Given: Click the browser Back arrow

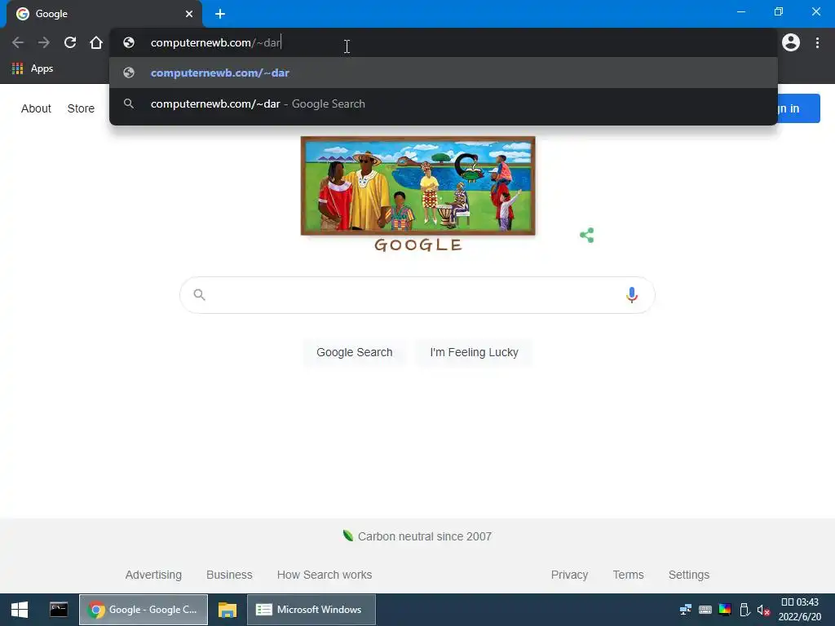Looking at the screenshot, I should tap(18, 42).
